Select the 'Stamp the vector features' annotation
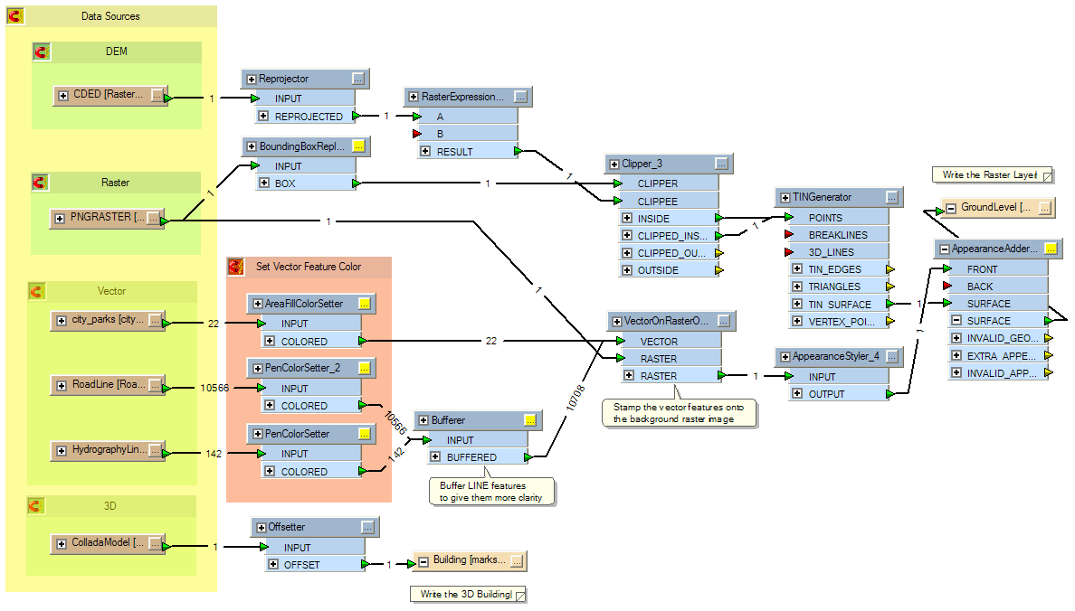1075x611 pixels. tap(679, 413)
